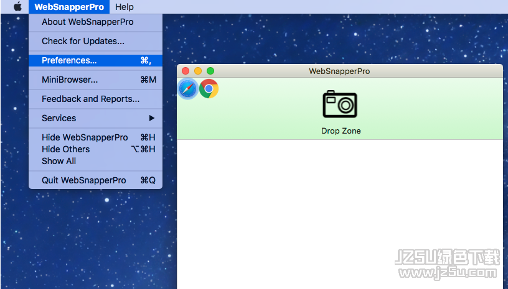Quit WebSnapperPro via the menu
508x289 pixels.
coord(96,180)
